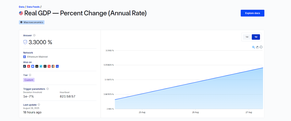Select the 1M chart range
291x121 pixels.
click(x=256, y=37)
